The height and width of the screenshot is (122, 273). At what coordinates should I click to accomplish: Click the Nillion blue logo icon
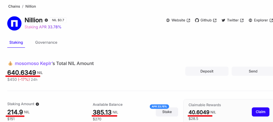pos(14,23)
